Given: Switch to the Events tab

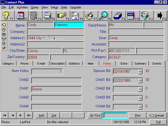Looking at the screenshot, I should tap(157, 64).
